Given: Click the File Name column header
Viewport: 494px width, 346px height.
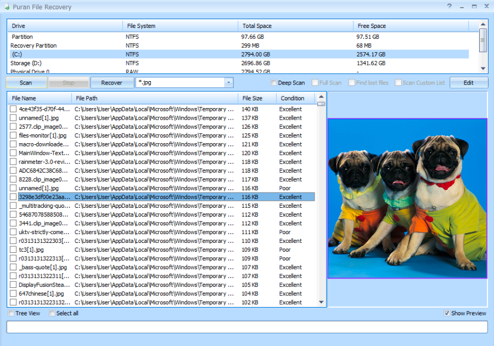Looking at the screenshot, I should [x=38, y=98].
